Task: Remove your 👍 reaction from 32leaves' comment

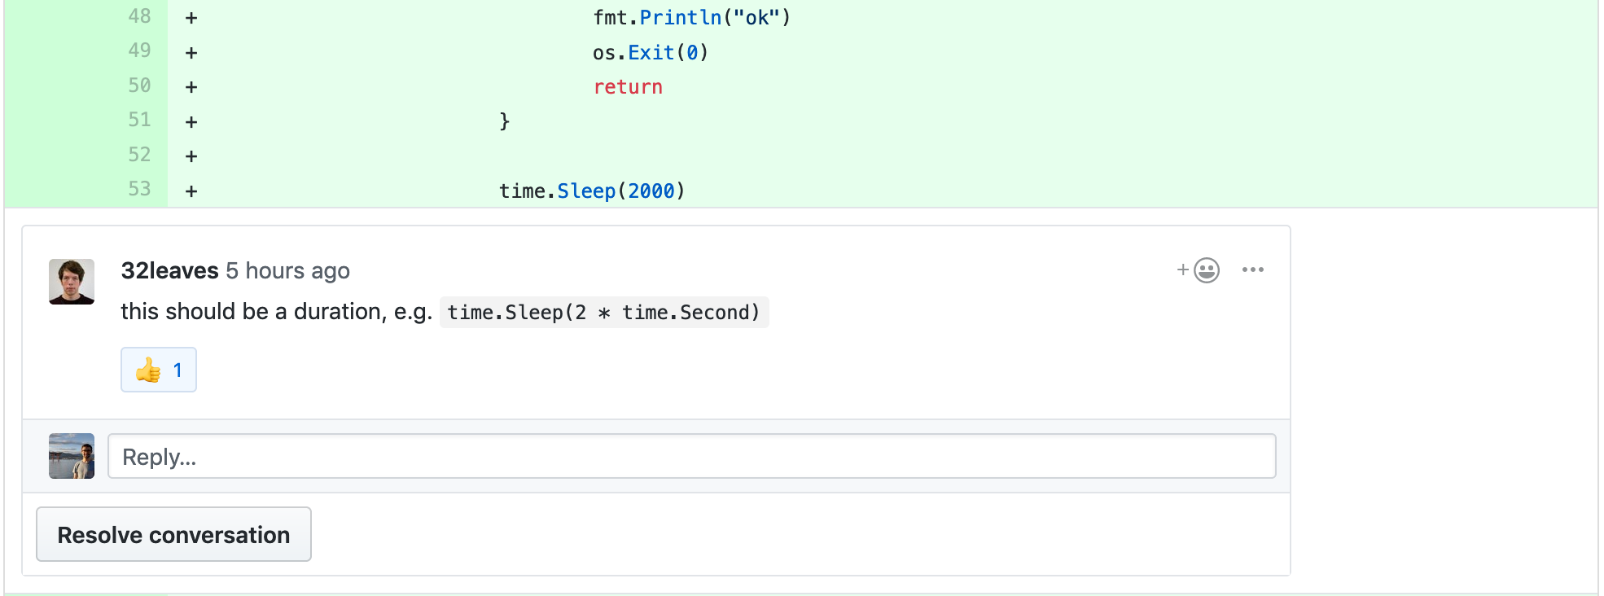Action: (158, 369)
